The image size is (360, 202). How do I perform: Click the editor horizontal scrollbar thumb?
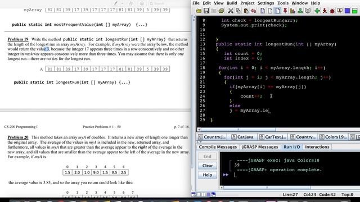click(x=238, y=130)
